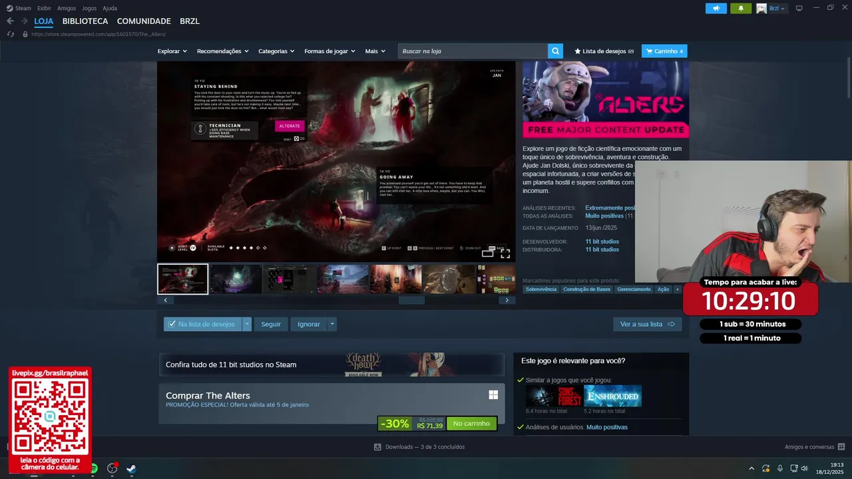Switch to the COMUNIDADE tab
Image resolution: width=852 pixels, height=479 pixels.
pos(144,21)
